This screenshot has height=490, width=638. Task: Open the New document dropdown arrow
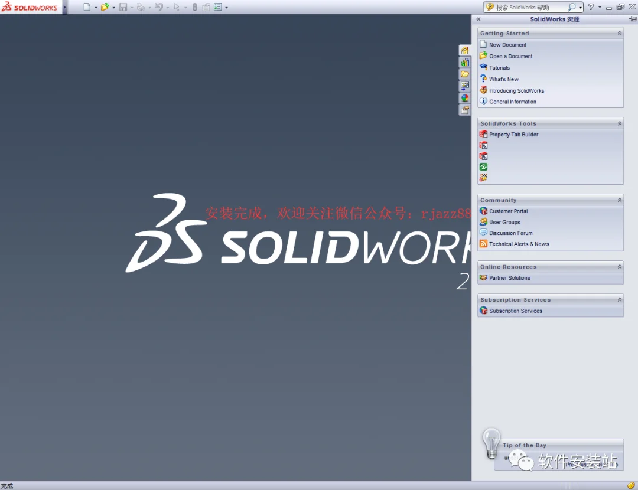coord(96,7)
